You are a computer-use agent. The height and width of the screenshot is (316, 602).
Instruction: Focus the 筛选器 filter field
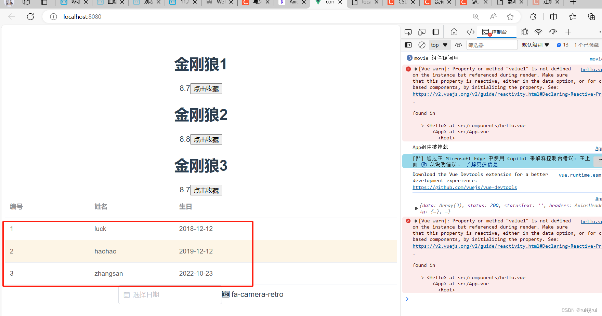click(492, 45)
